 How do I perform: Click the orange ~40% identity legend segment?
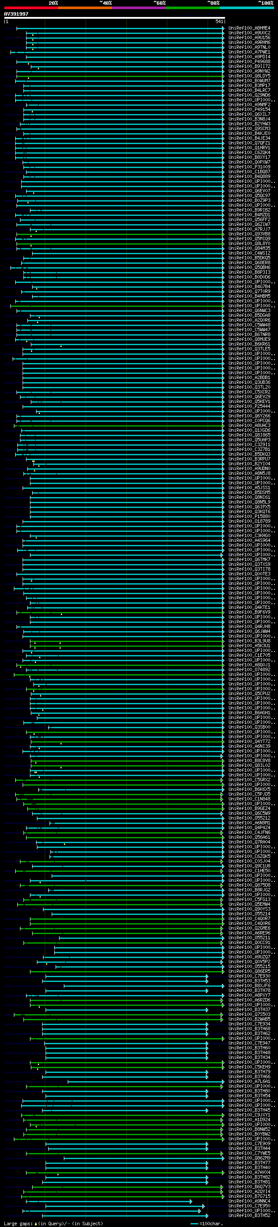pyautogui.click(x=85, y=8)
